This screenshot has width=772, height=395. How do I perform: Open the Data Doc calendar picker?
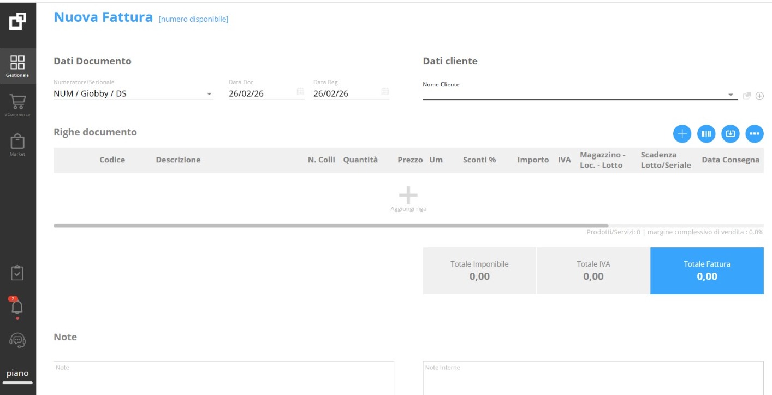coord(300,92)
